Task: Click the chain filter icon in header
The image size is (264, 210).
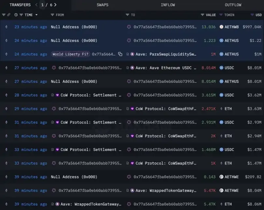Action: (4, 15)
